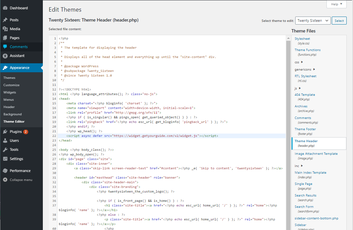
Task: Open the Twenty Sixteen theme select dropdown
Action: pos(313,21)
